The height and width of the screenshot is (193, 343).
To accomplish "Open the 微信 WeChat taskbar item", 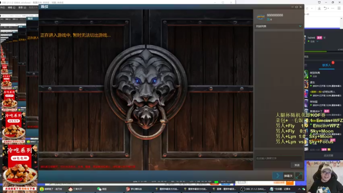I will coord(102,189).
